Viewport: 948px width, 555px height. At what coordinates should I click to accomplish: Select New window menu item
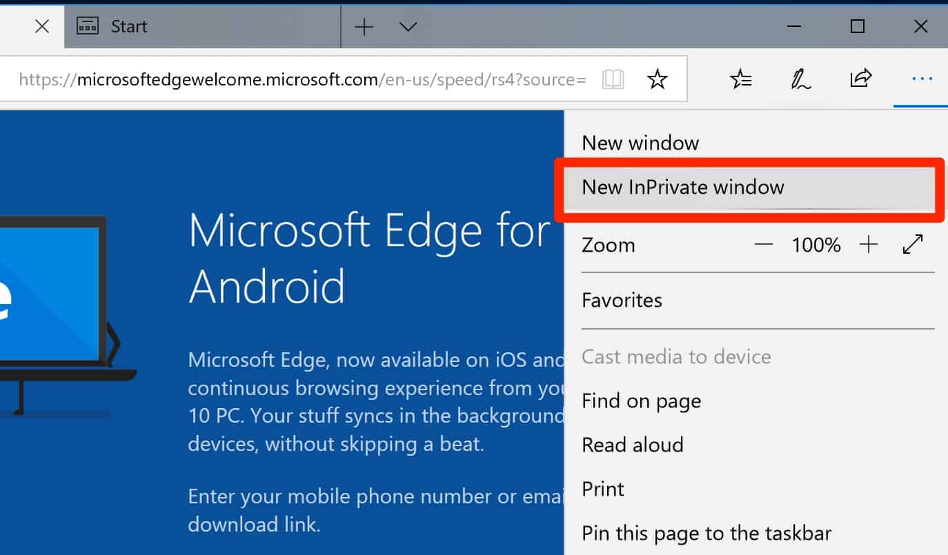[x=756, y=143]
